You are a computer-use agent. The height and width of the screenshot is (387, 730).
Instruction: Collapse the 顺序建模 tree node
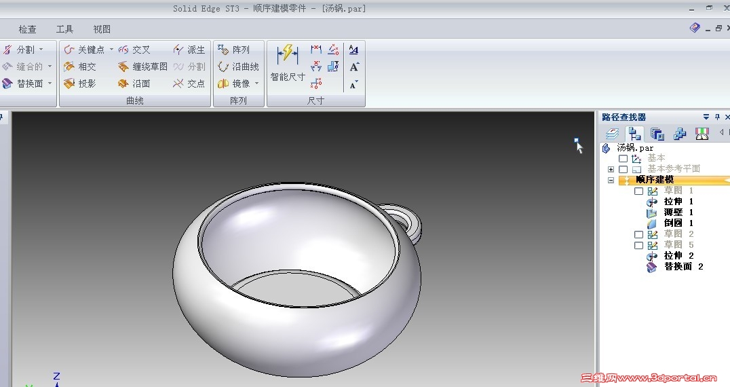click(611, 180)
